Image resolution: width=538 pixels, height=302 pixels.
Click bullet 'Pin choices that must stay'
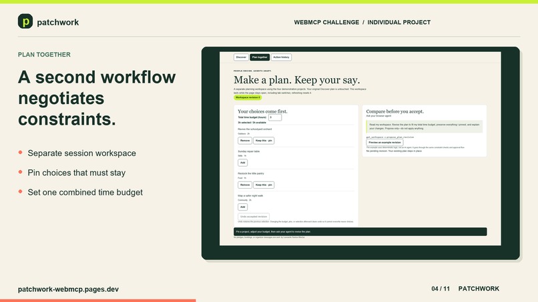[77, 173]
